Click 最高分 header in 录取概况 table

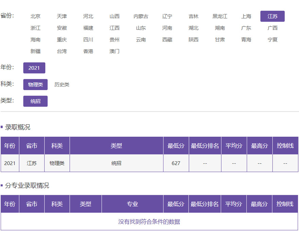pos(260,146)
